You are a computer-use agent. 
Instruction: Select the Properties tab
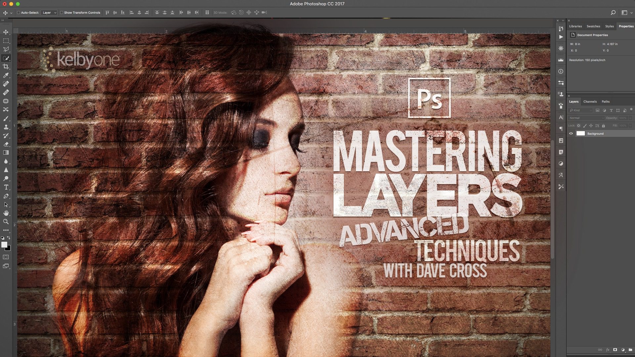[626, 26]
